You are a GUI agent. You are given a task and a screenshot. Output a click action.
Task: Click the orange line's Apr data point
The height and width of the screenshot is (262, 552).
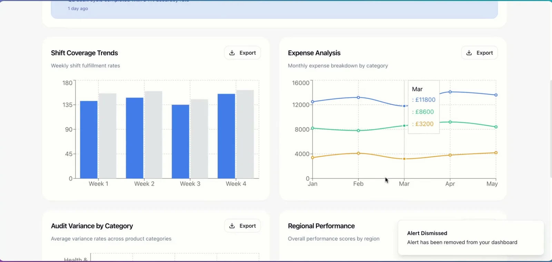click(x=450, y=155)
